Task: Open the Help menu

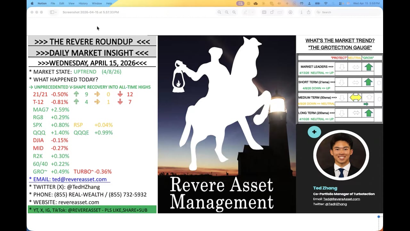Action: (109, 4)
